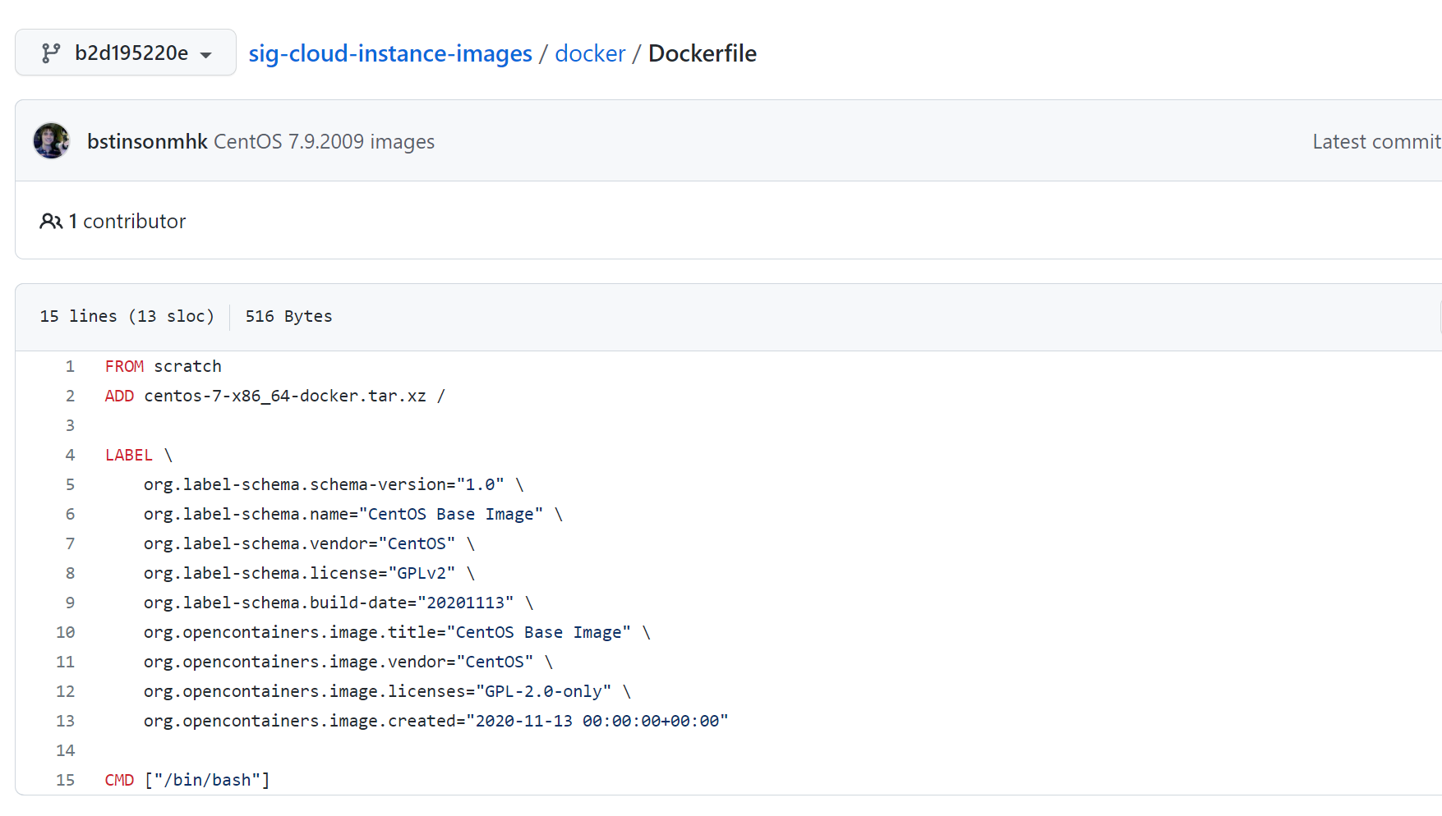Click the 516 Bytes file size text

[288, 317]
